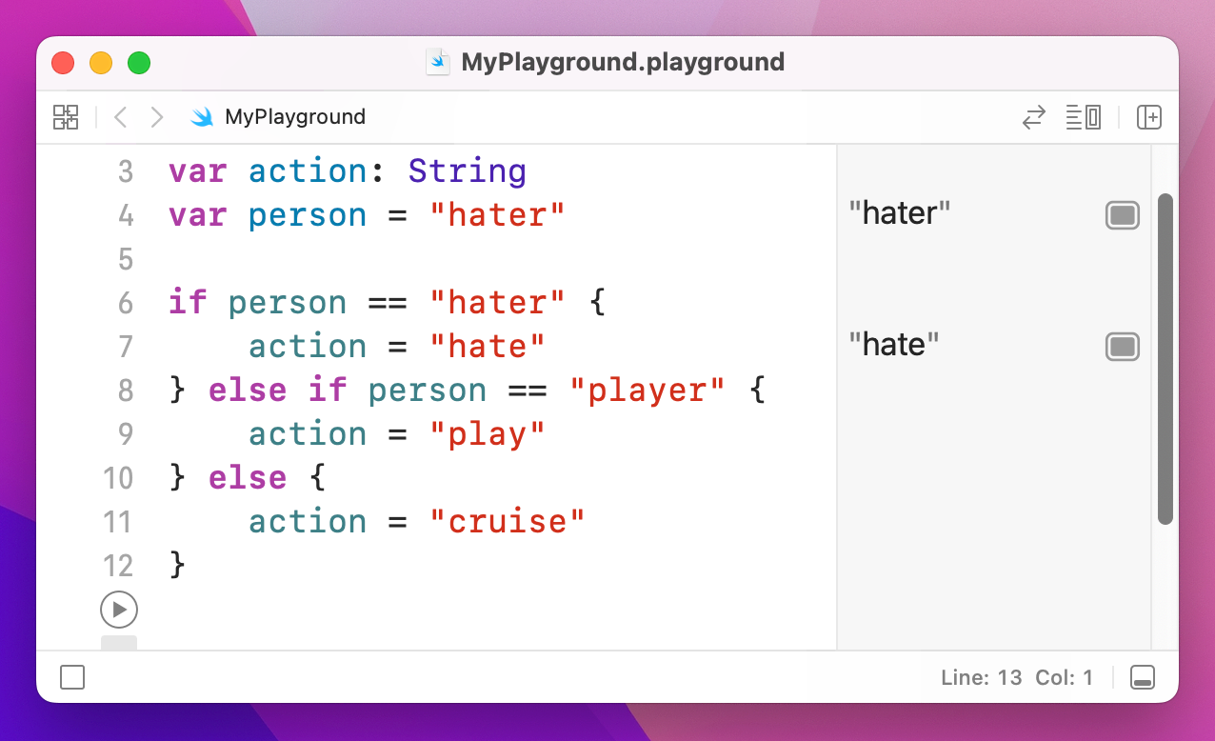
Task: Select MyPlayground in the jump bar
Action: [x=294, y=117]
